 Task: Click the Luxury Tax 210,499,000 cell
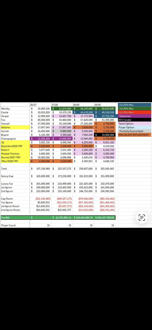(62, 184)
